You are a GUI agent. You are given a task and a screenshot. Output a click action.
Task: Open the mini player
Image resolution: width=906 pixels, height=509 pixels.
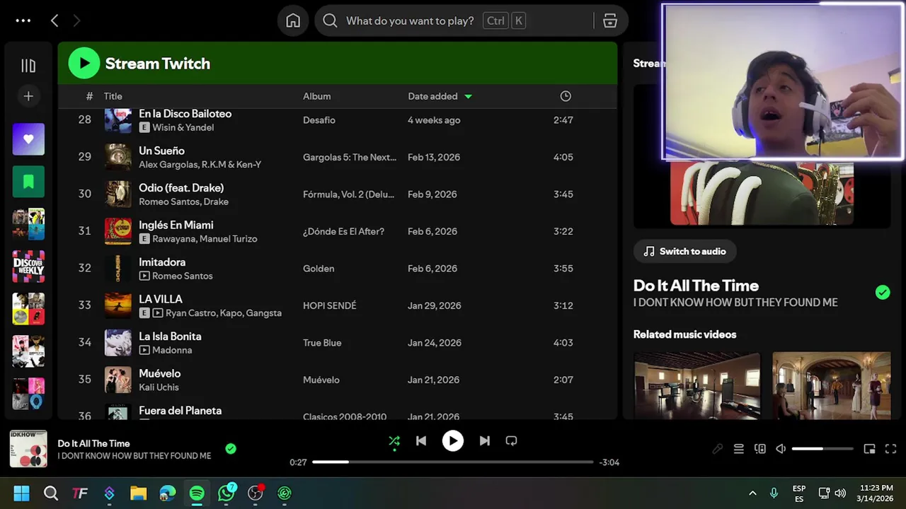(x=869, y=449)
